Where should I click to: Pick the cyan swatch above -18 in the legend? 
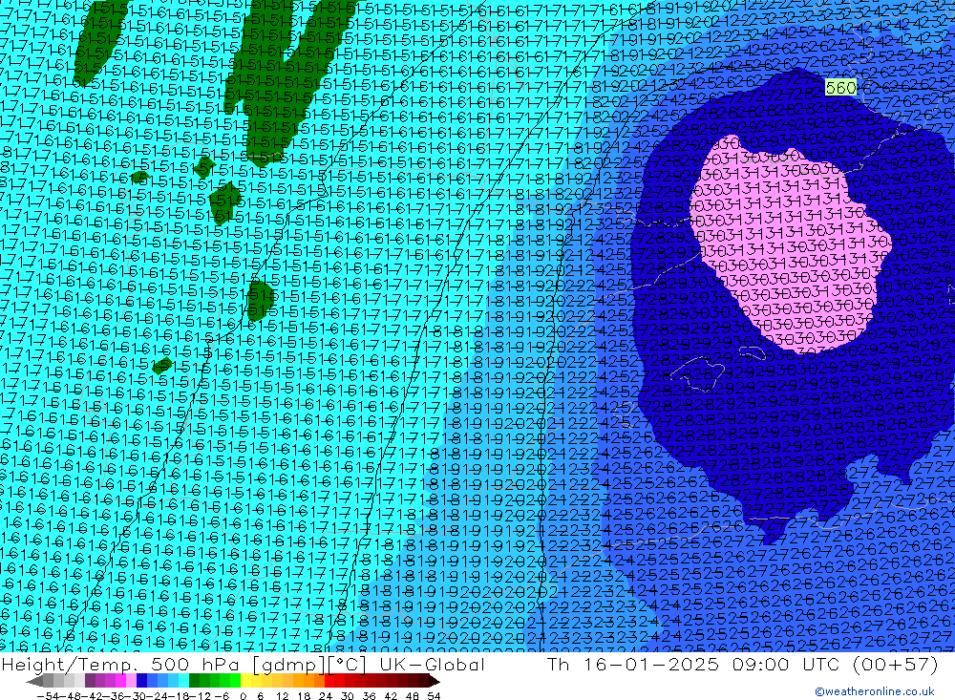183,681
